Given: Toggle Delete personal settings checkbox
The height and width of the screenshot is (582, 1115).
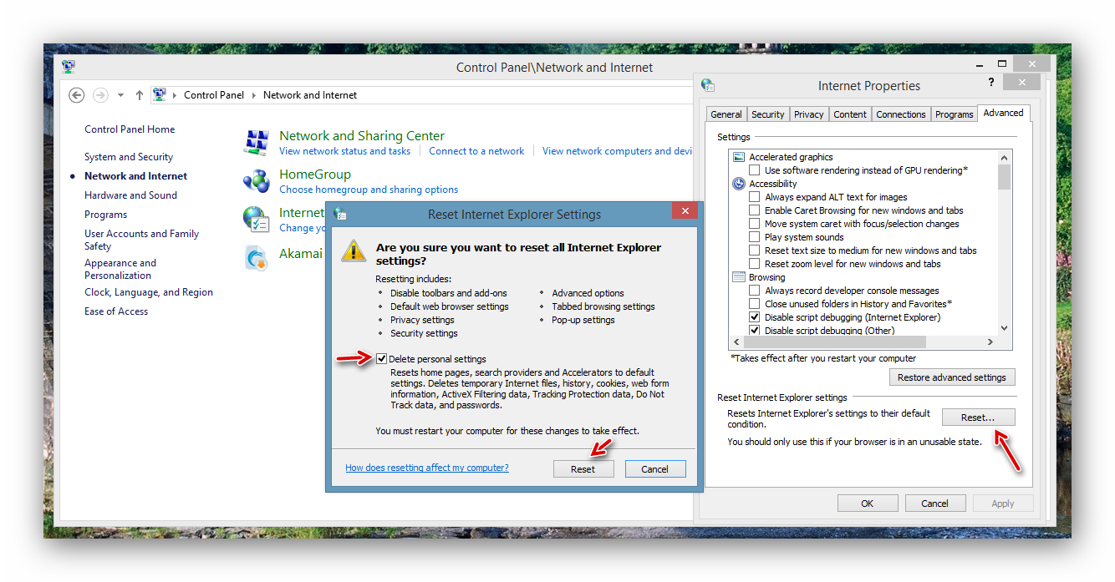Looking at the screenshot, I should 382,359.
